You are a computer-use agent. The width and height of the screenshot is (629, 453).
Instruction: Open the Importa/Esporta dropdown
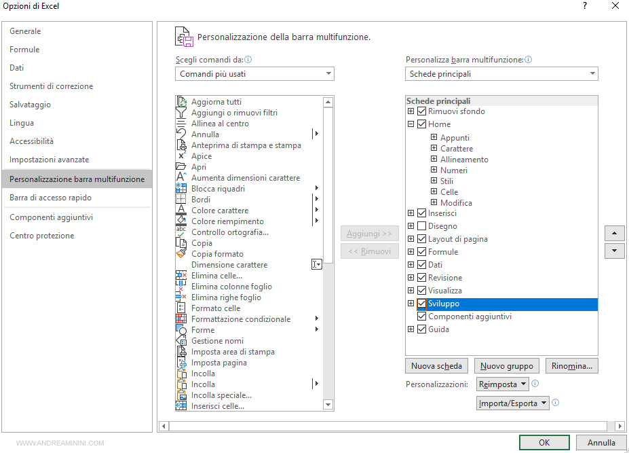tap(513, 403)
